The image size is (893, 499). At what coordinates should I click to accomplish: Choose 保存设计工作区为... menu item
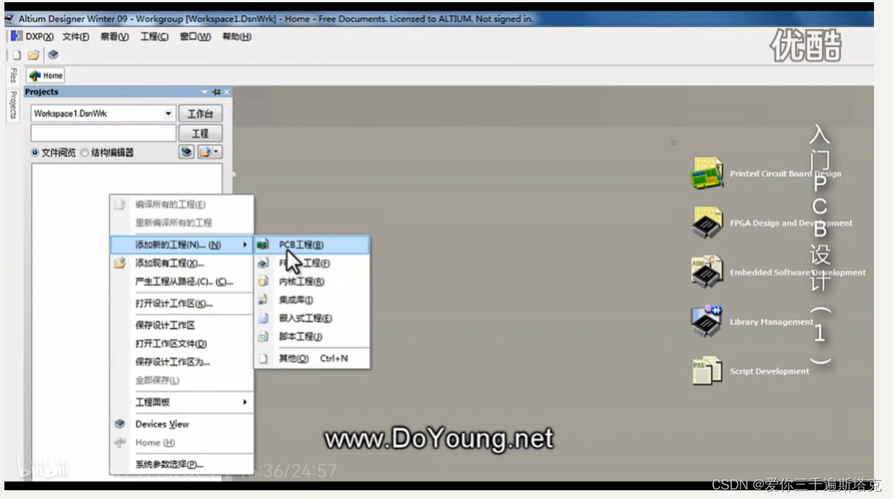pos(181,362)
